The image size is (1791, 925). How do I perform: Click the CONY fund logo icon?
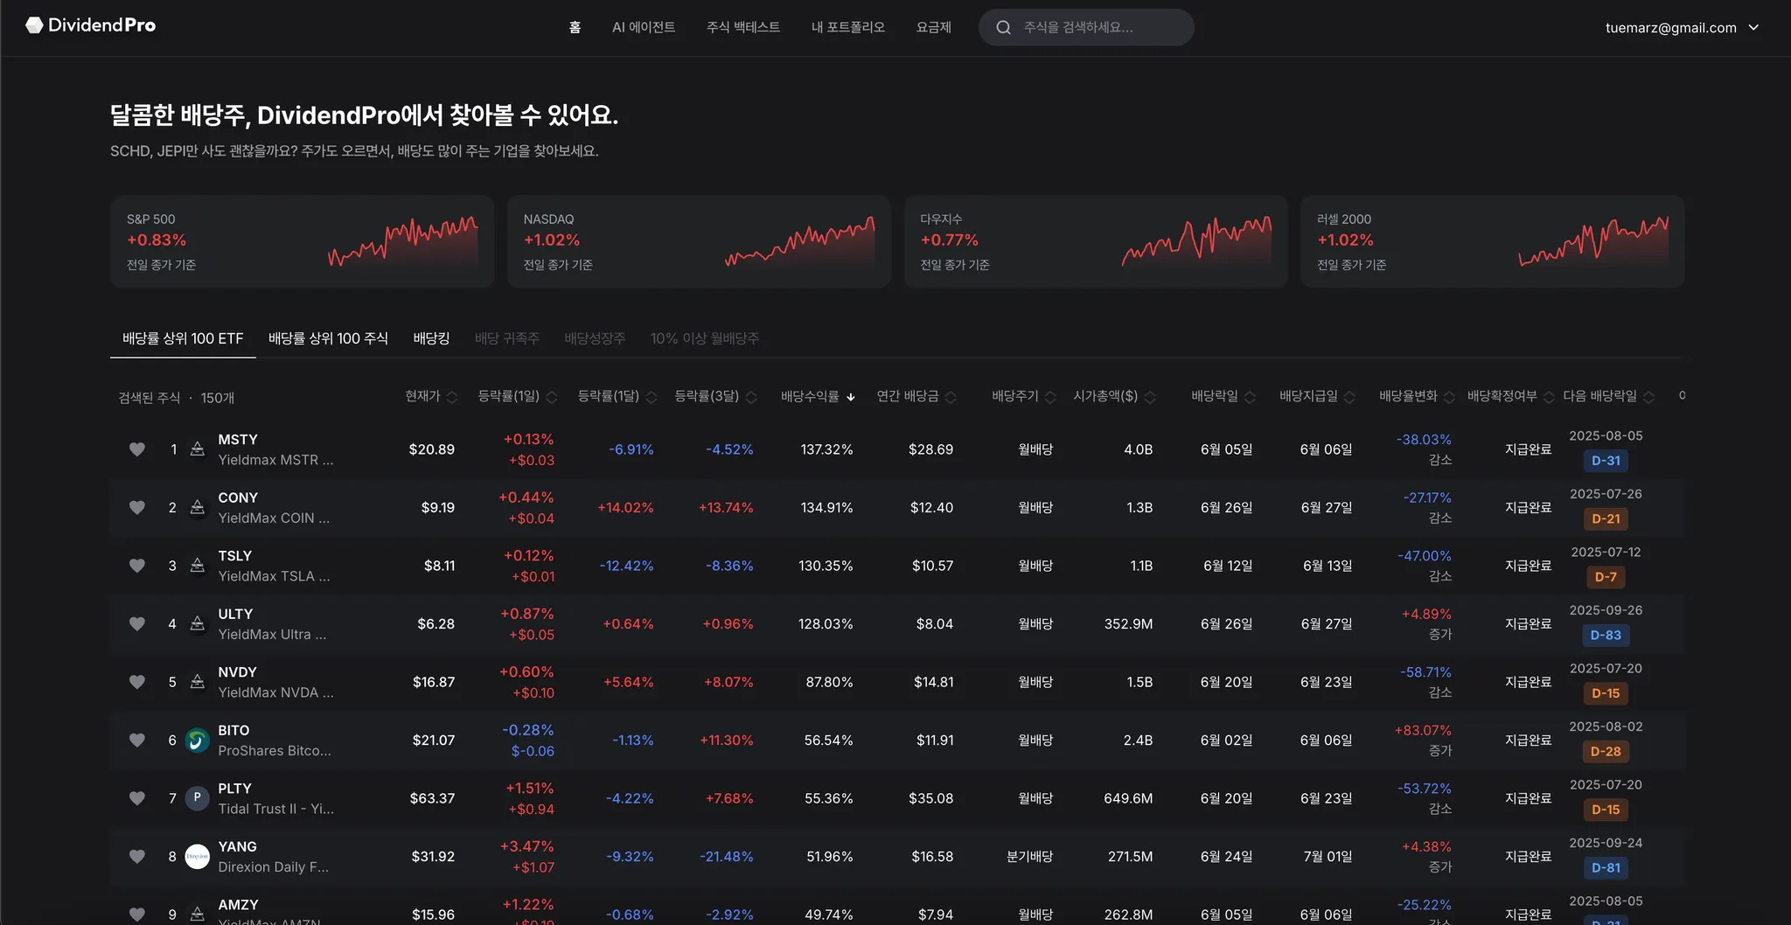pyautogui.click(x=198, y=507)
